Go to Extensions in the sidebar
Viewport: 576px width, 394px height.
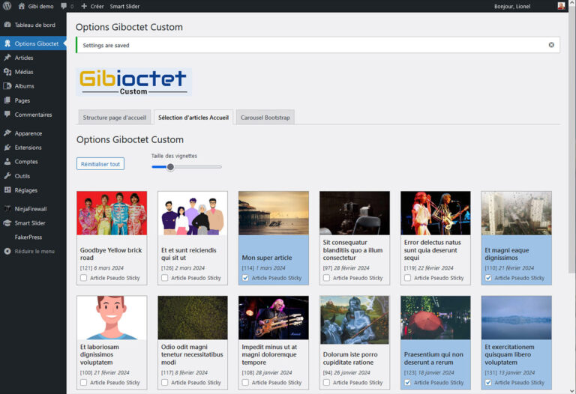[28, 148]
